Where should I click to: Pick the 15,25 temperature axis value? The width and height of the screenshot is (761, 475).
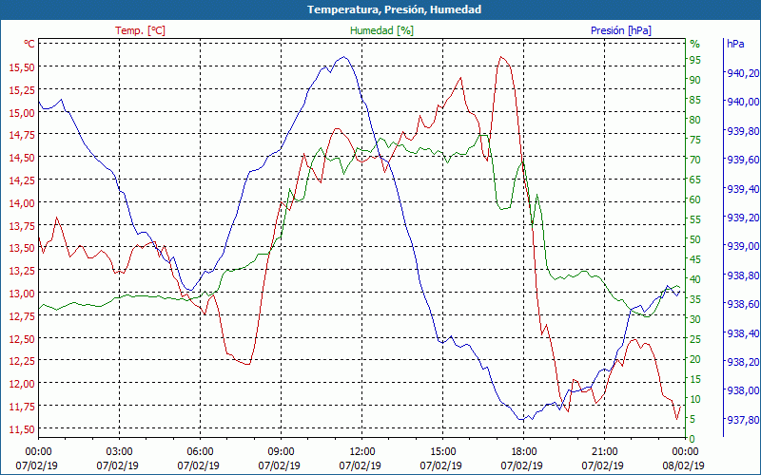click(x=22, y=89)
